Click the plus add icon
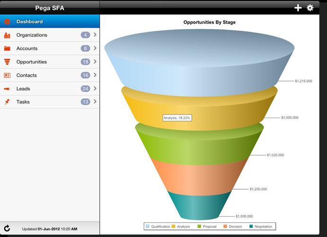Viewport: 327px width, 237px height. 298,8
